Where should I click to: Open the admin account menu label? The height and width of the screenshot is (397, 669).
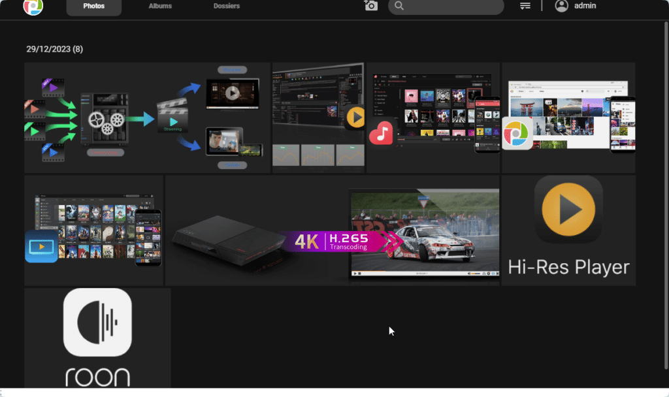585,6
